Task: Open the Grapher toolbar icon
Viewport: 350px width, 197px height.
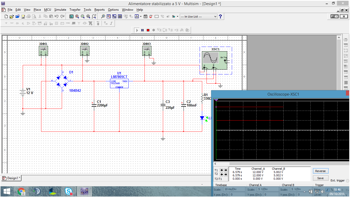Action: click(x=137, y=17)
